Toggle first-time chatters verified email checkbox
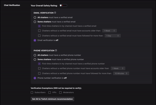The width and height of the screenshot is (156, 105). coord(39,26)
